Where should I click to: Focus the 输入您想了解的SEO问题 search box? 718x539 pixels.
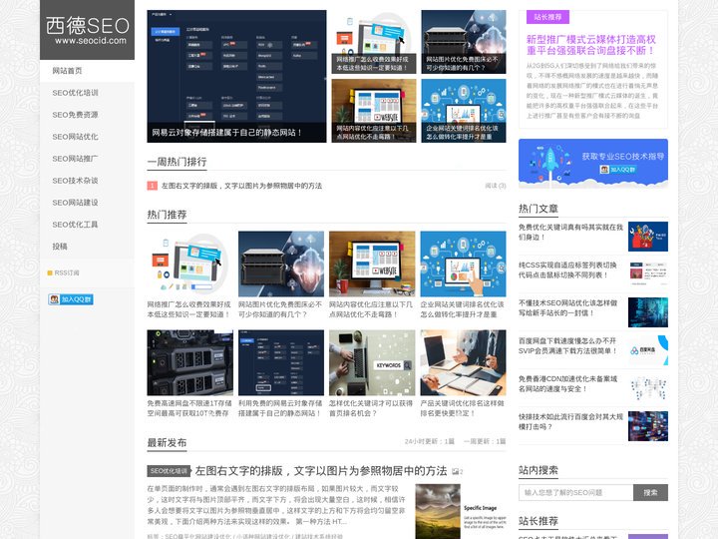click(x=576, y=492)
